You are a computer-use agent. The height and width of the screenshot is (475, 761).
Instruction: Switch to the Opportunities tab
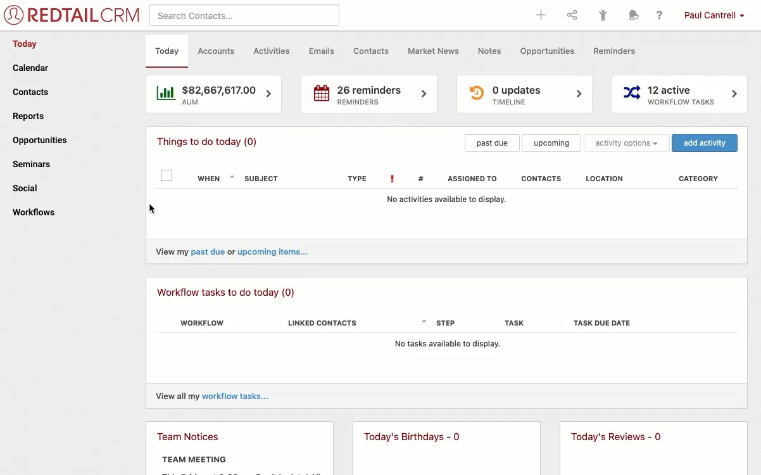[546, 51]
